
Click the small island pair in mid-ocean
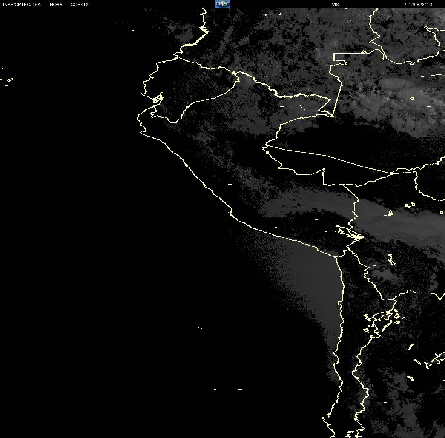click(x=199, y=328)
